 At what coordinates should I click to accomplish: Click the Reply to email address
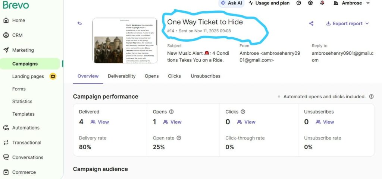pyautogui.click(x=342, y=57)
